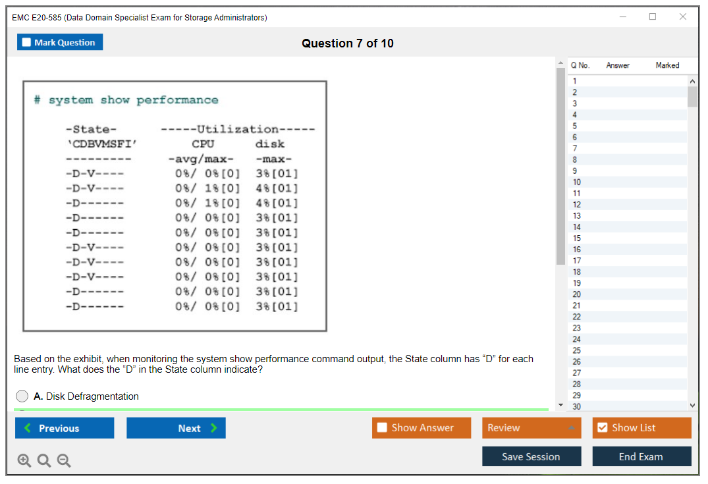Viewport: 708px width, 484px height.
Task: Jump to question 15 in list
Action: [577, 238]
